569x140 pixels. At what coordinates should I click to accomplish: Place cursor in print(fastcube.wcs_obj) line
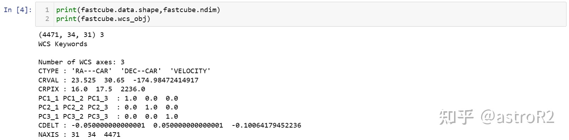(x=103, y=19)
